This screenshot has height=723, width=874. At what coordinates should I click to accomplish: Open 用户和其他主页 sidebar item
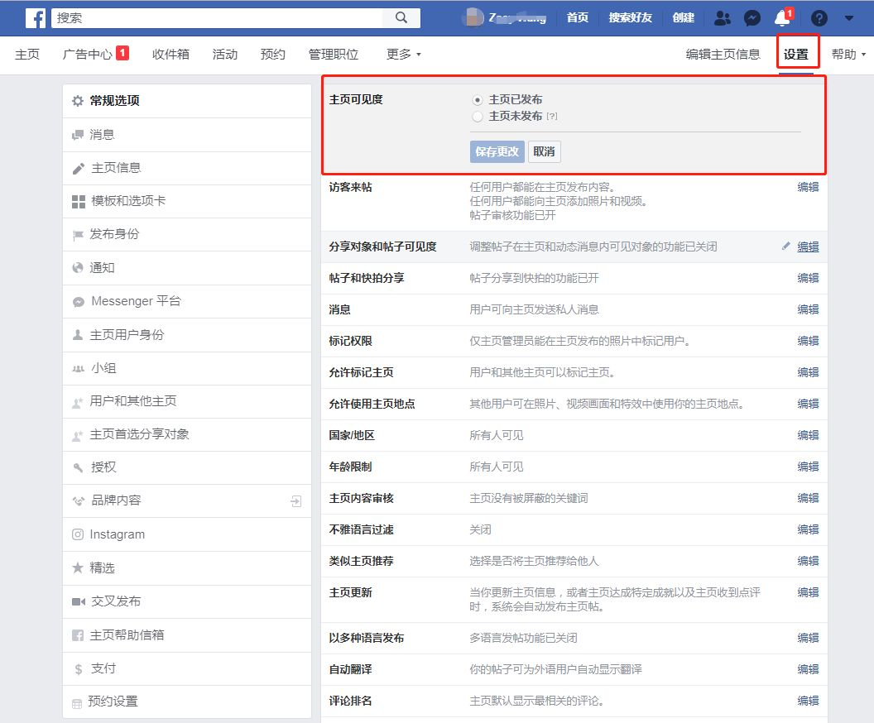pos(187,401)
